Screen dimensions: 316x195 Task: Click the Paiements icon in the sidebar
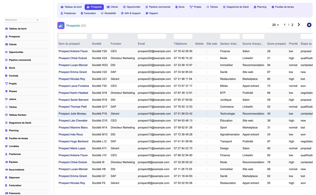click(7, 193)
